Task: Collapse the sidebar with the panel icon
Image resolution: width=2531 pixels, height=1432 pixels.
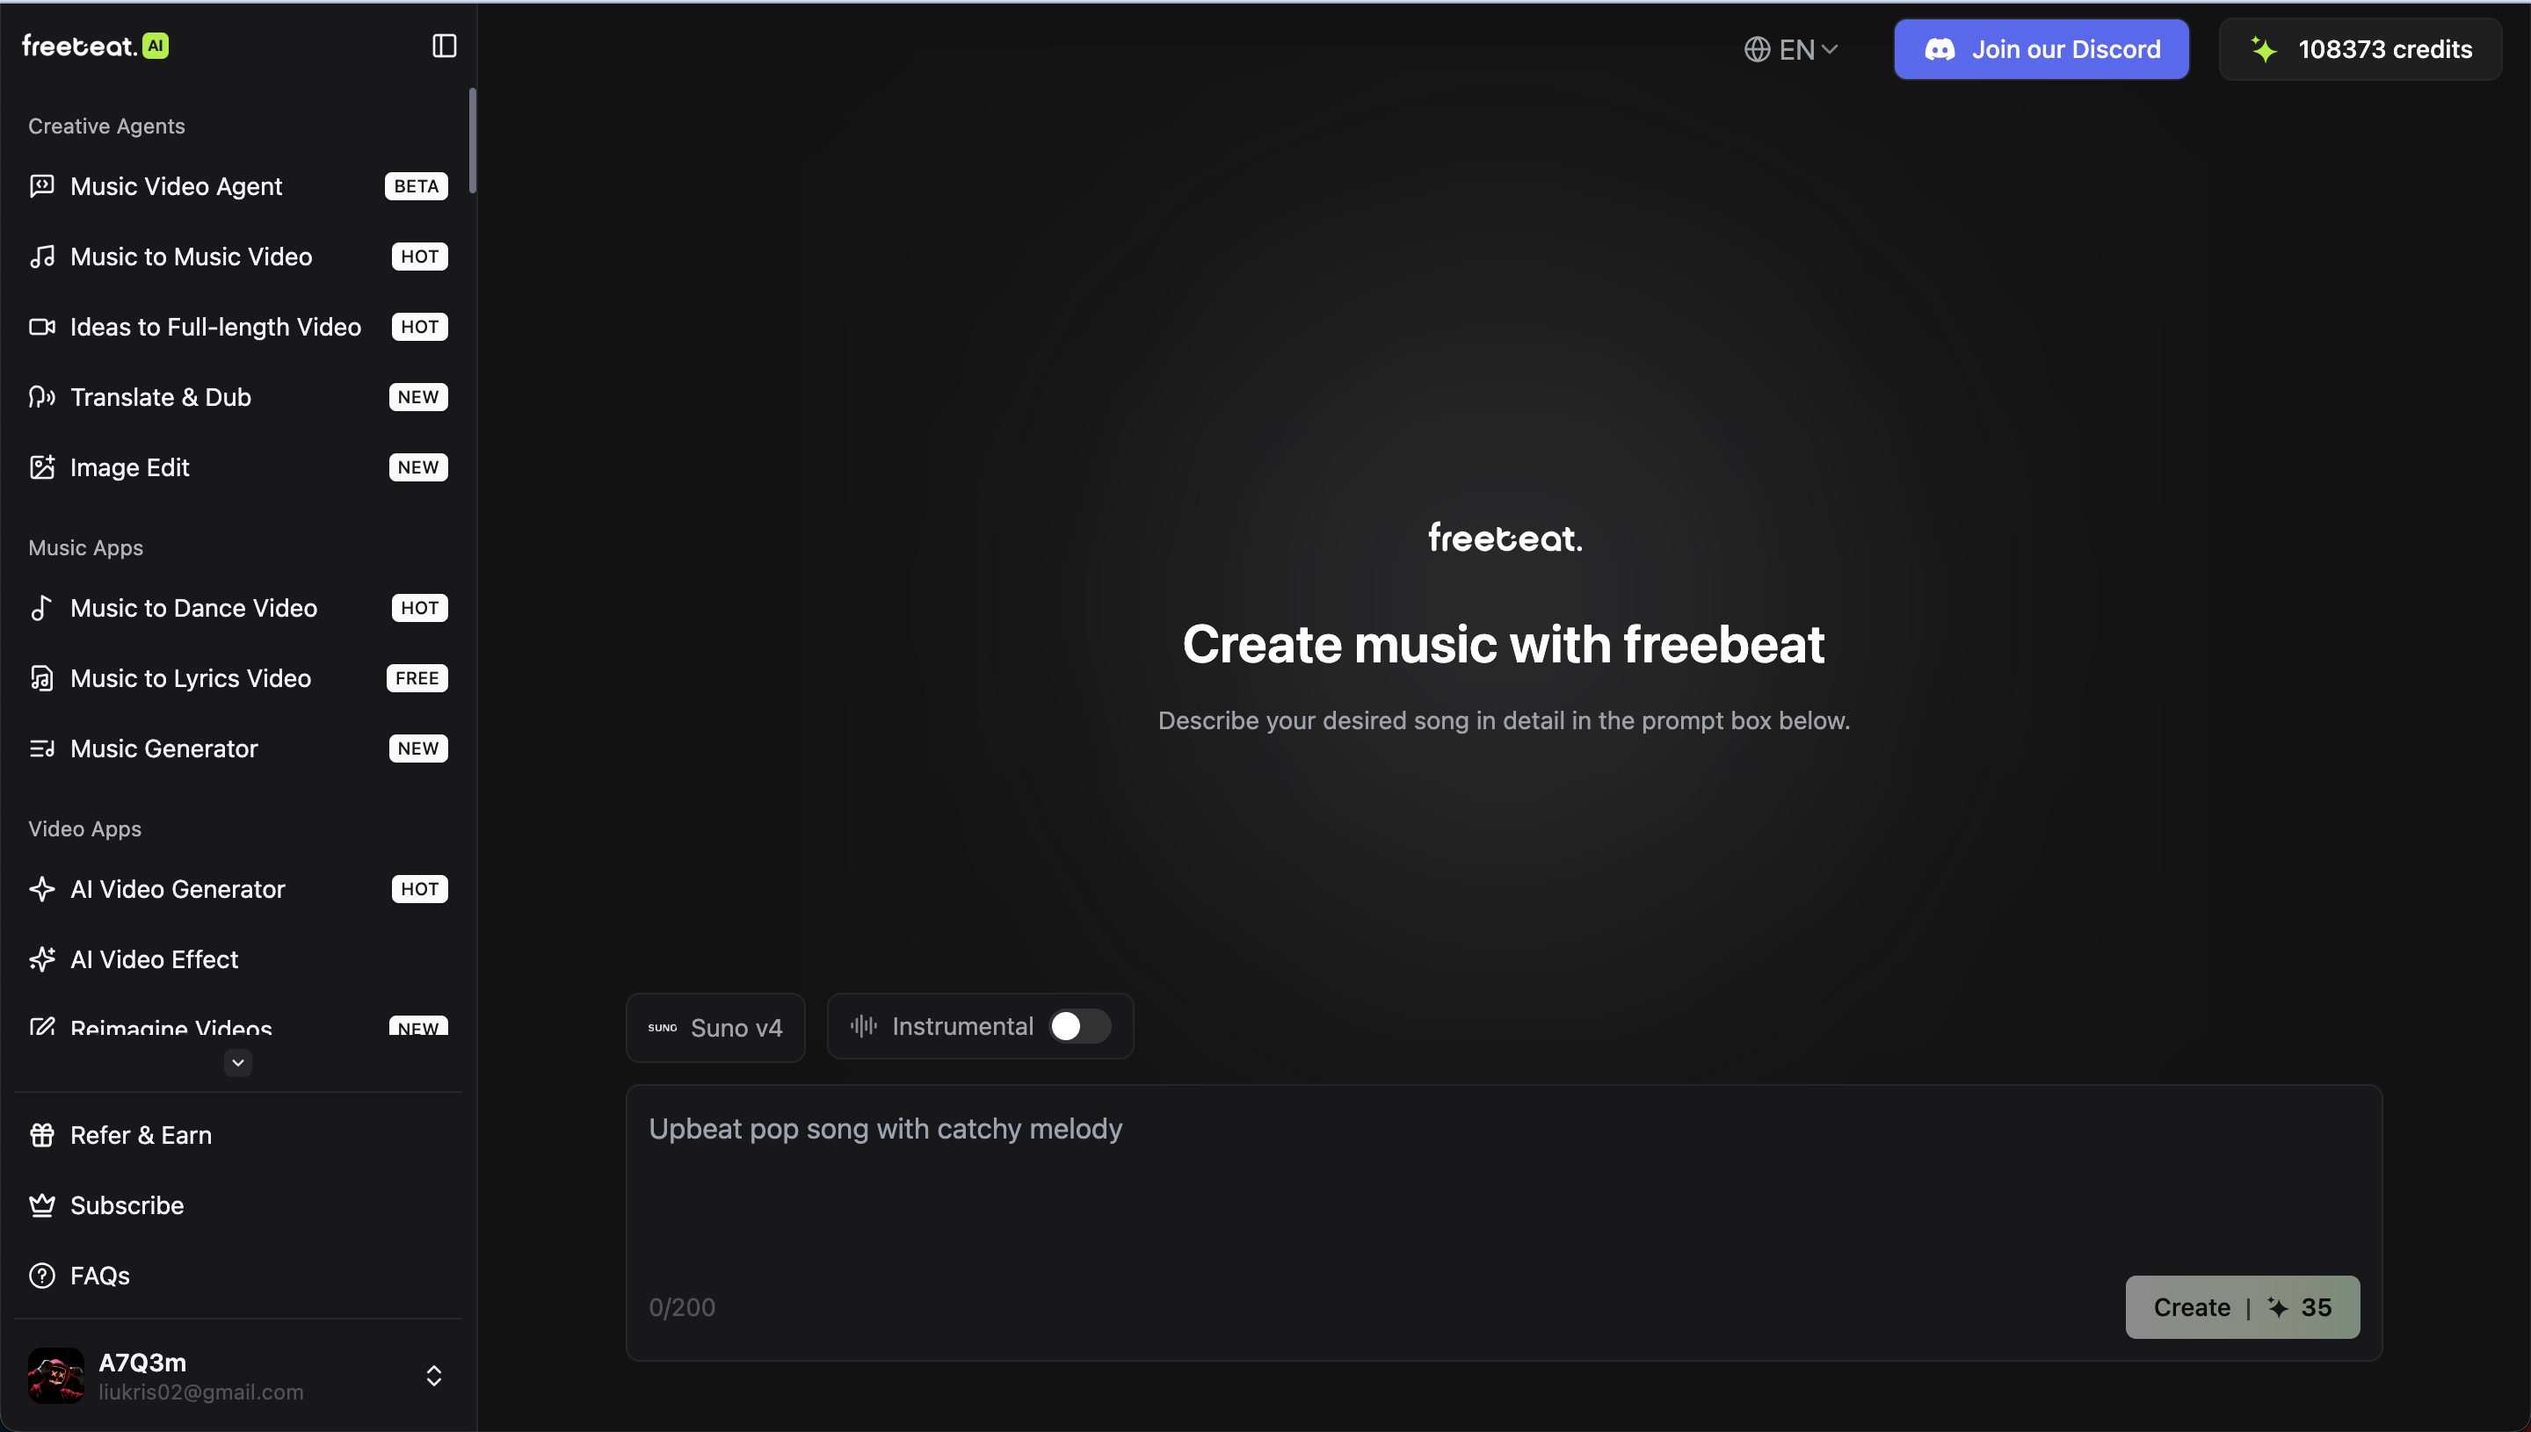Action: click(445, 47)
